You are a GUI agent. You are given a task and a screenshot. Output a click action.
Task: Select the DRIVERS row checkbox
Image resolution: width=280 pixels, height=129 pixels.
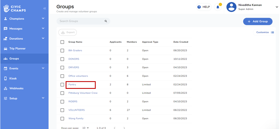point(62,68)
